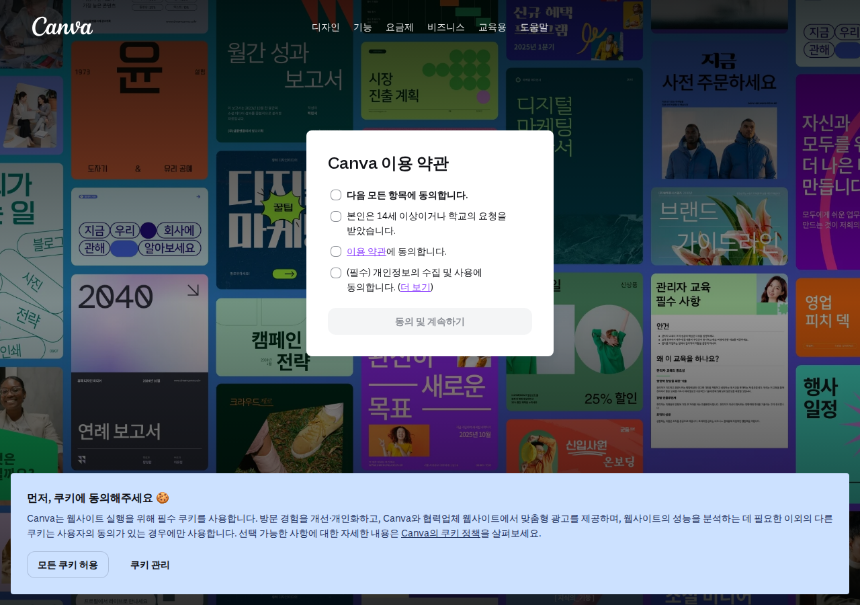Image resolution: width=860 pixels, height=605 pixels.
Task: Check the 개인정보 수집 및 사용 box
Action: (x=336, y=273)
